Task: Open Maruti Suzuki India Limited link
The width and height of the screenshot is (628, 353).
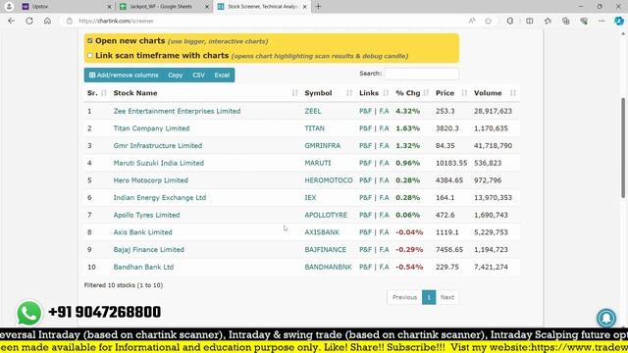Action: click(159, 163)
